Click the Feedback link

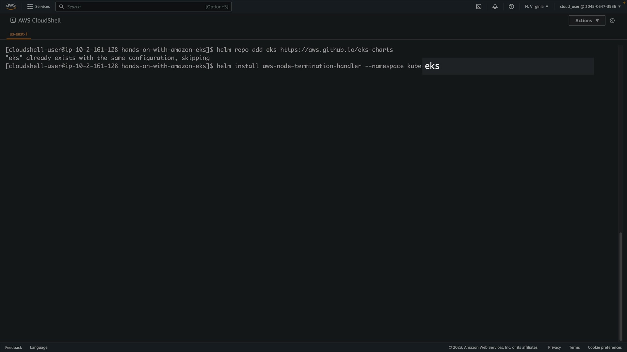[x=13, y=347]
